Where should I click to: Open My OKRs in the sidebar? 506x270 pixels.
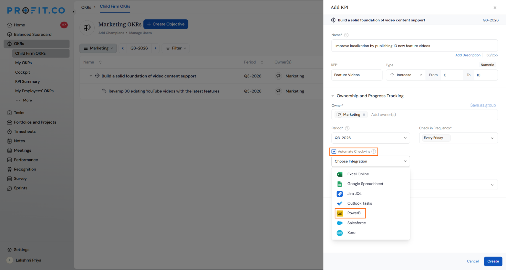pos(23,63)
